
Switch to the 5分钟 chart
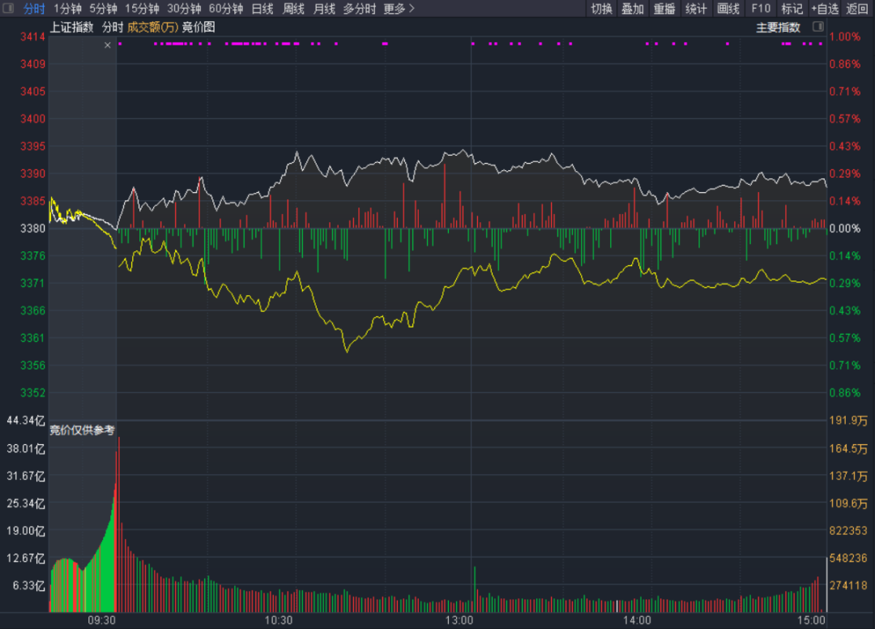tap(103, 9)
